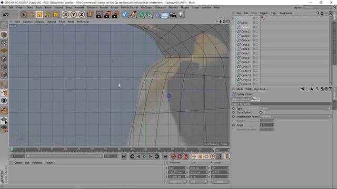Open the generators (Subdivision Surface) palette
This screenshot has height=189, width=337.
pyautogui.click(x=141, y=15)
